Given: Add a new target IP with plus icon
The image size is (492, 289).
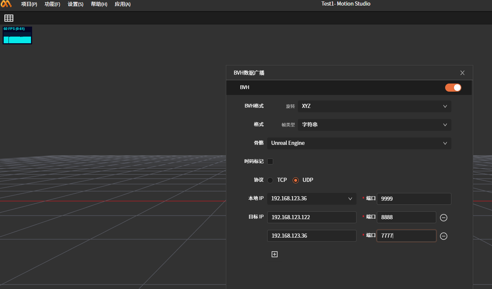Looking at the screenshot, I should 274,254.
